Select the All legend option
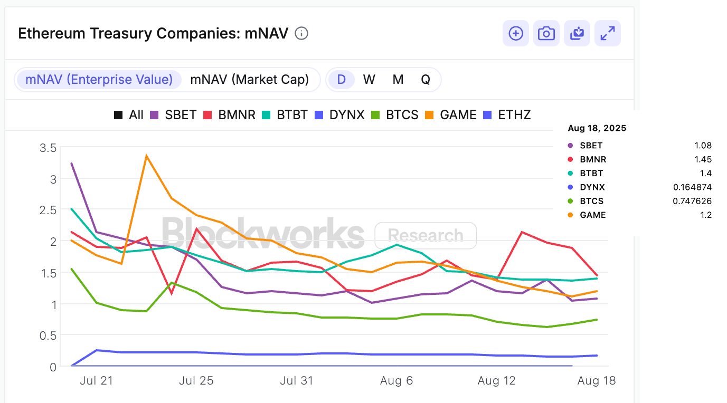The height and width of the screenshot is (403, 727). [129, 115]
